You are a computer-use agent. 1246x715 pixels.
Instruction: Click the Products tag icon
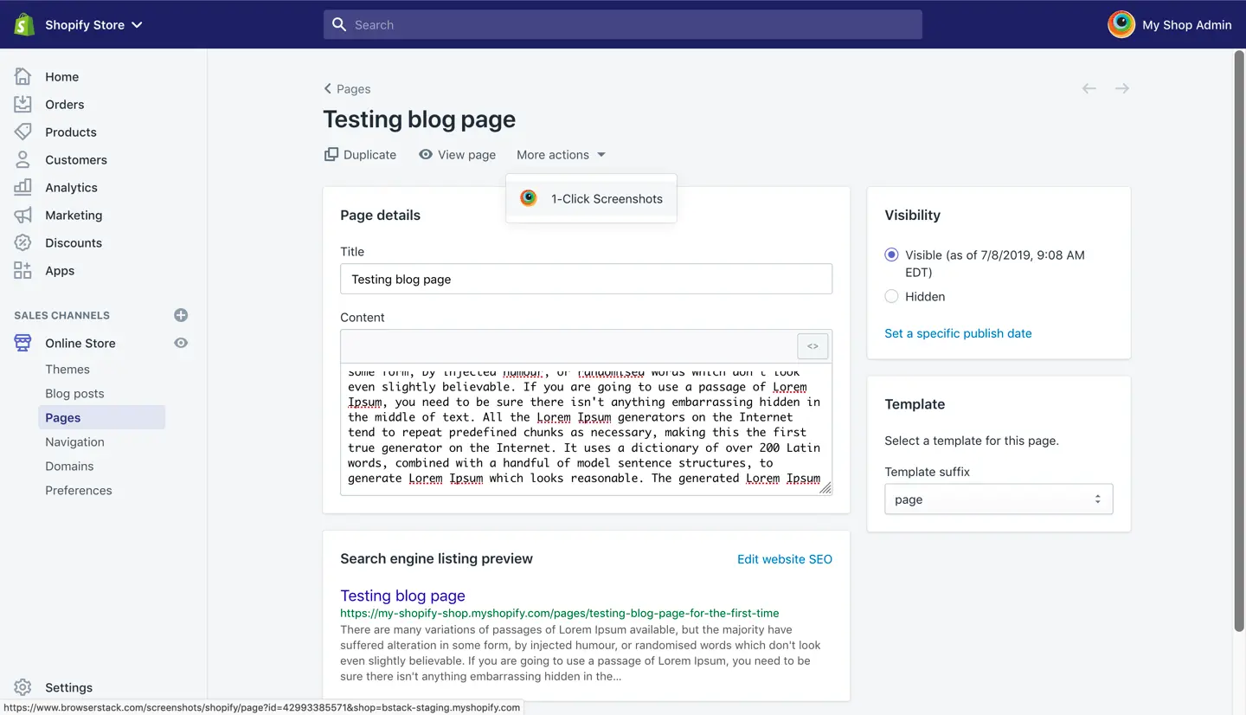coord(23,132)
